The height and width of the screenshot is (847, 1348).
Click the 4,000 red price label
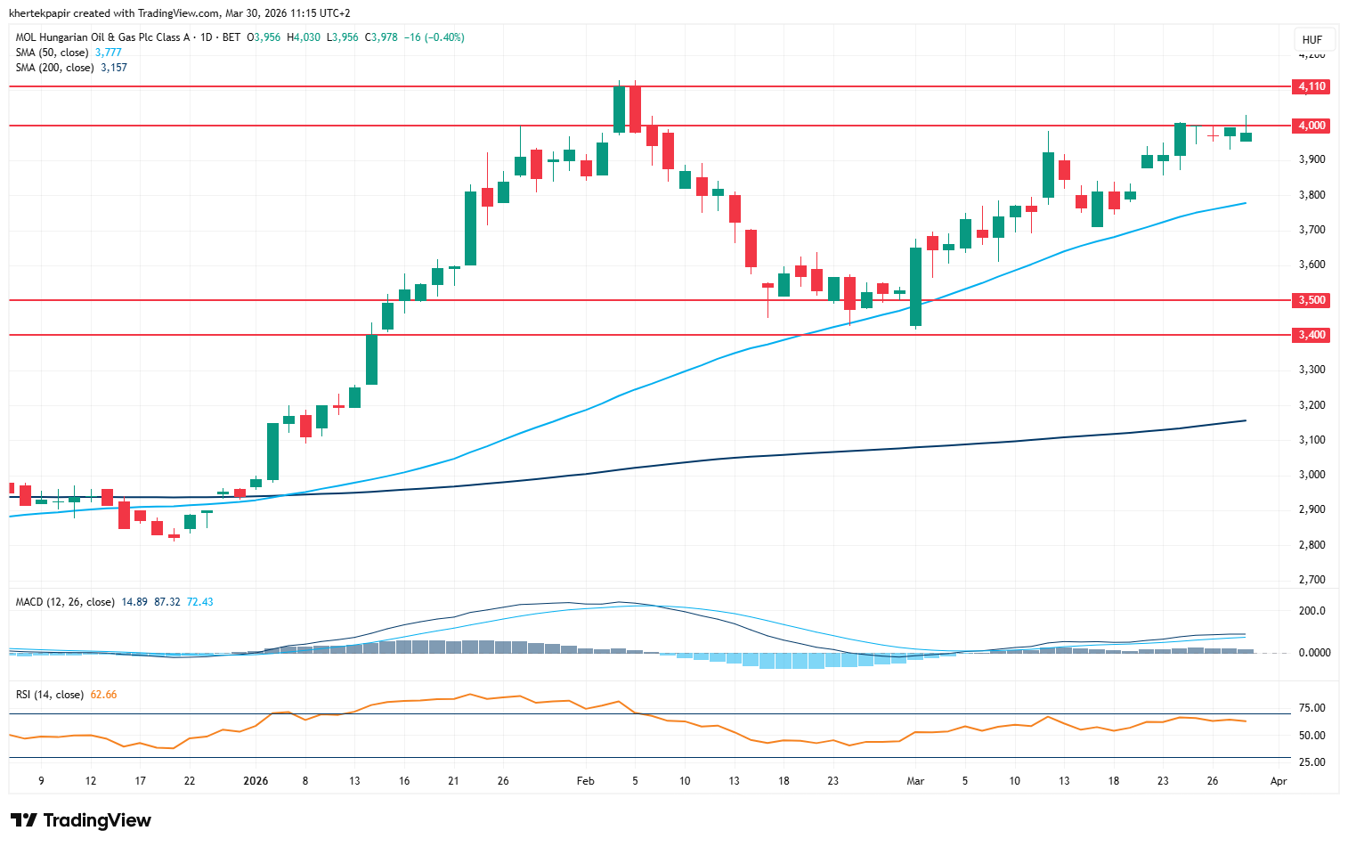pos(1311,126)
